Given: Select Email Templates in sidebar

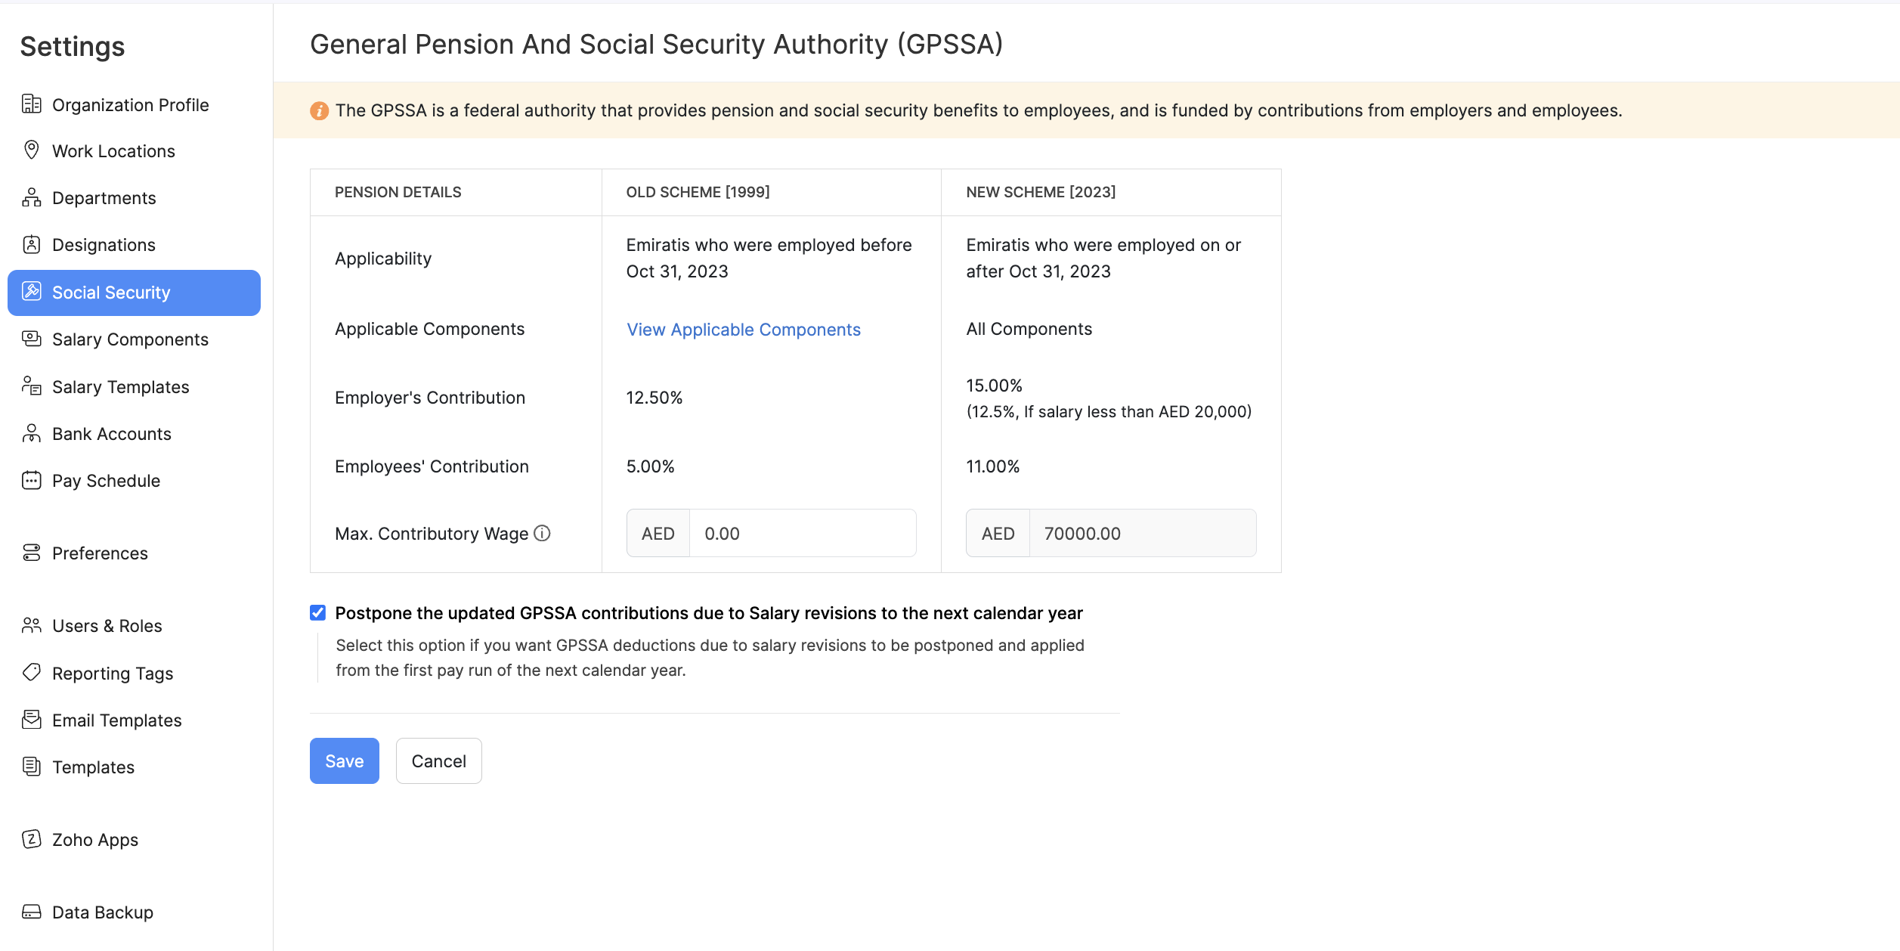Looking at the screenshot, I should (116, 720).
